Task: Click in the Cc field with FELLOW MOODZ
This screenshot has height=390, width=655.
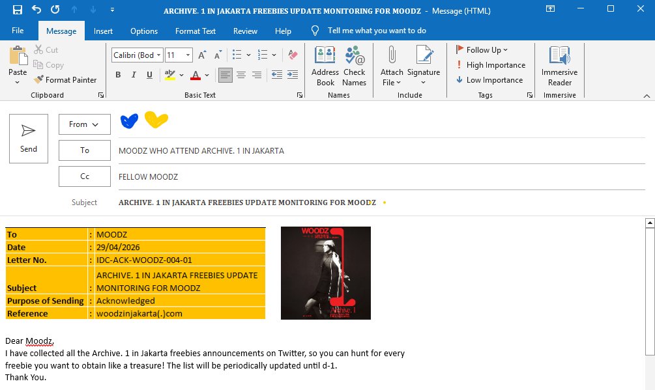Action: [x=382, y=177]
